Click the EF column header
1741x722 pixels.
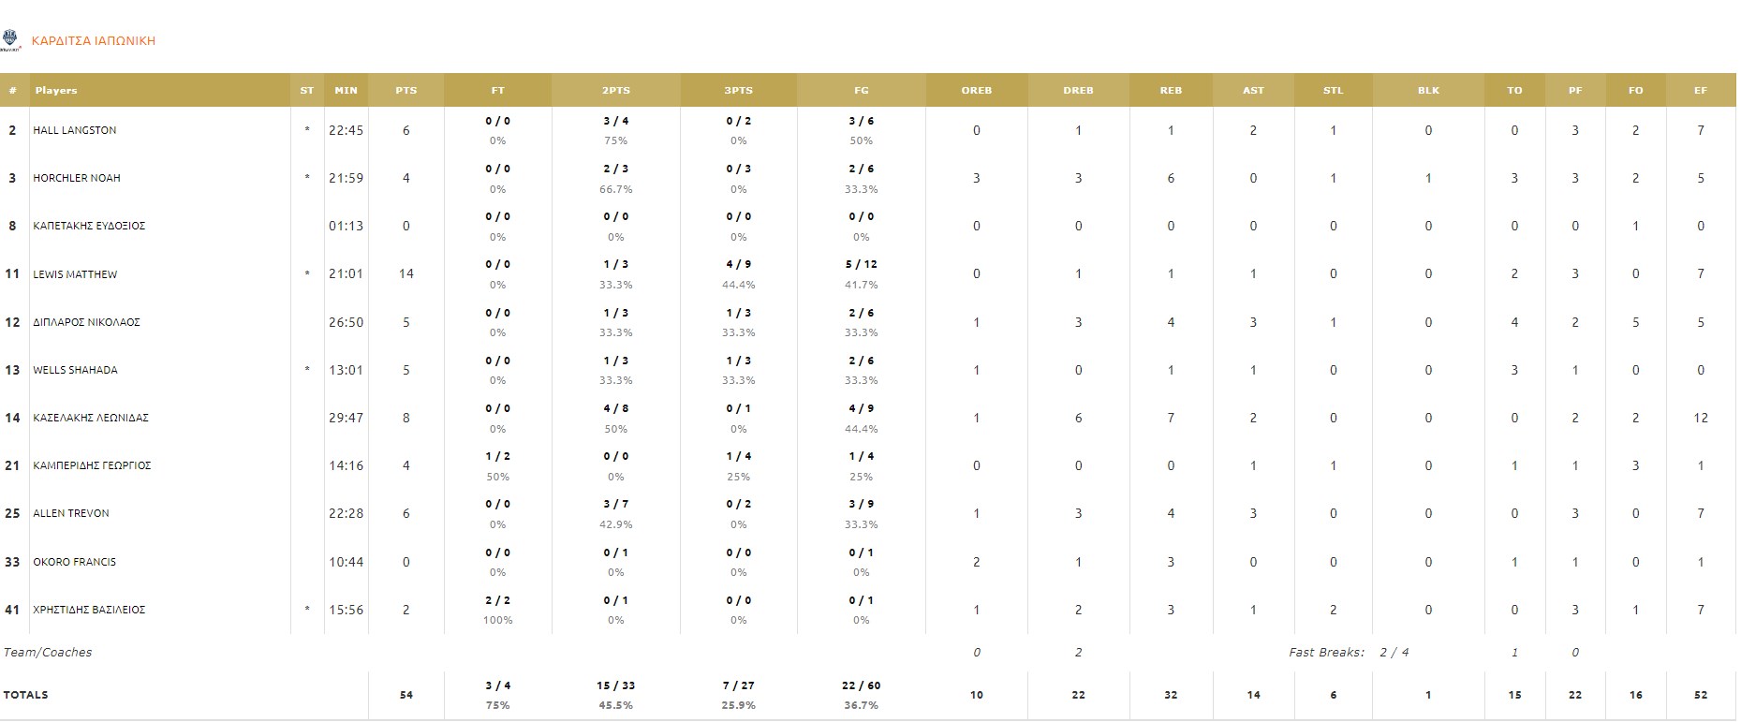pos(1700,91)
